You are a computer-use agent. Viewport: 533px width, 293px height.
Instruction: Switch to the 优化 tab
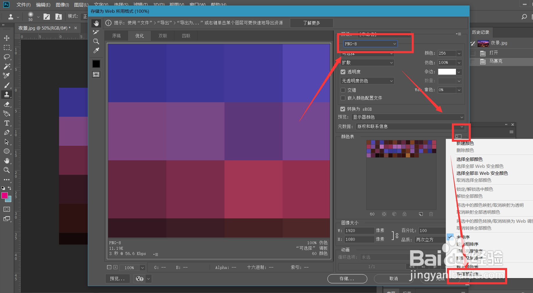(140, 36)
